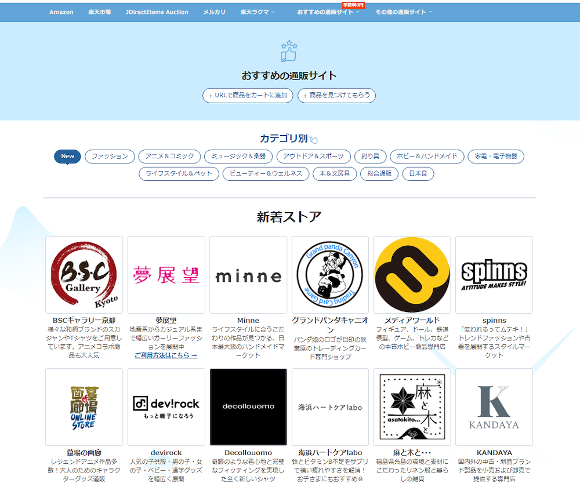Select 家電・電子機器 category filter
This screenshot has width=580, height=487.
(496, 157)
